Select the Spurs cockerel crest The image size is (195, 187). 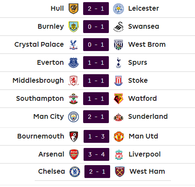point(119,63)
